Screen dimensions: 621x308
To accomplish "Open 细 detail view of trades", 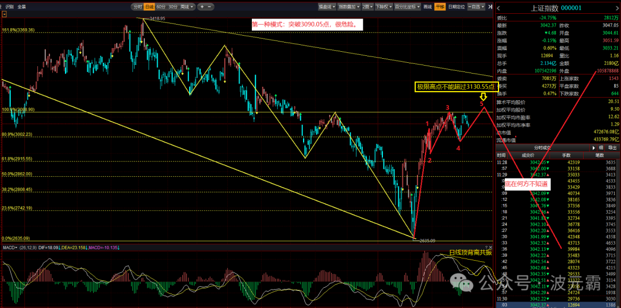I will [x=601, y=147].
